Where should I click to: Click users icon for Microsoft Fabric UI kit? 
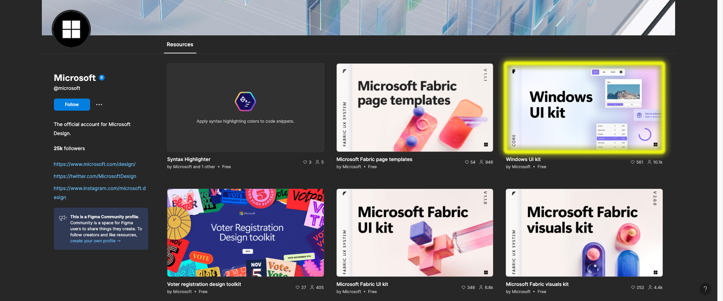pyautogui.click(x=481, y=287)
